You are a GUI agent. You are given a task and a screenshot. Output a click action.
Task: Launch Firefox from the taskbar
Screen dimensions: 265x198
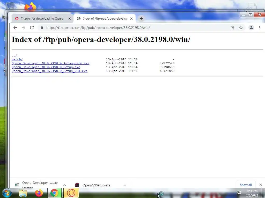[x=39, y=193]
